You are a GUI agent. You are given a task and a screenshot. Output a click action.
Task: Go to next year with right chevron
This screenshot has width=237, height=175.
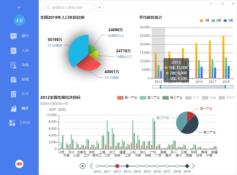[193, 166]
